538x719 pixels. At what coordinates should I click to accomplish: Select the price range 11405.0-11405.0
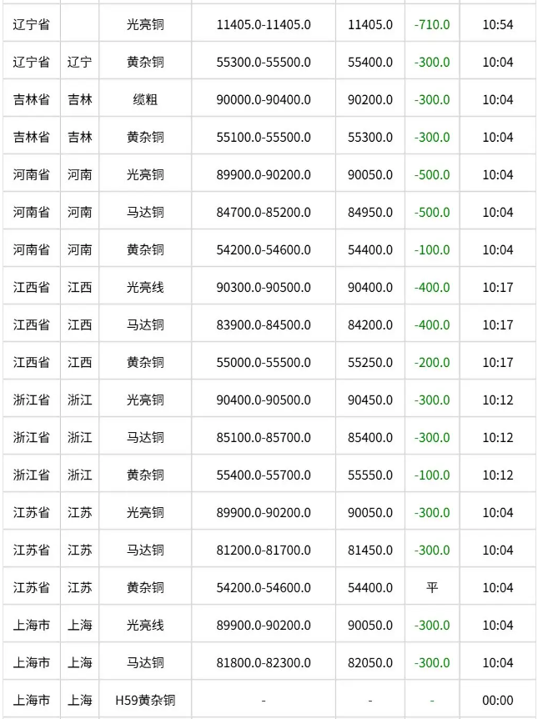click(264, 24)
